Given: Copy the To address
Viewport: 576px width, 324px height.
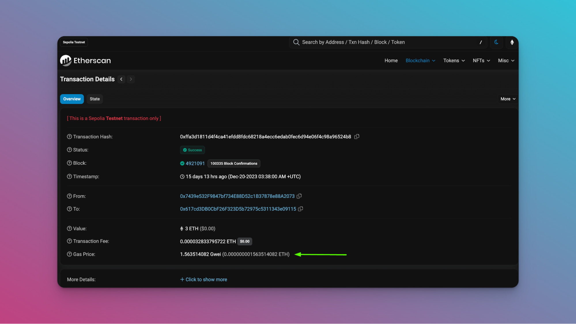Looking at the screenshot, I should [301, 209].
